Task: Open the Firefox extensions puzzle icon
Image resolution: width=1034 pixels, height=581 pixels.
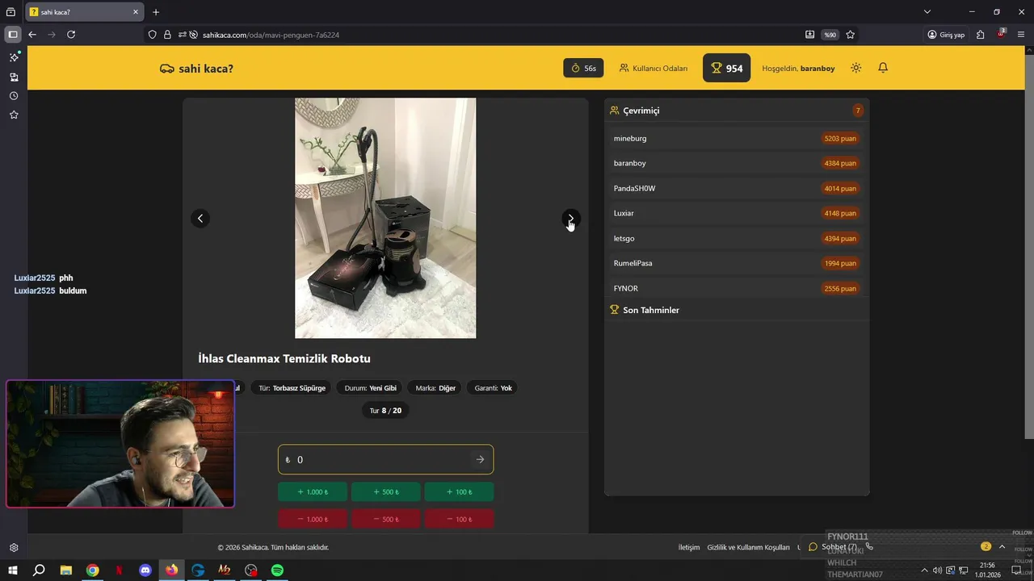Action: 981,35
